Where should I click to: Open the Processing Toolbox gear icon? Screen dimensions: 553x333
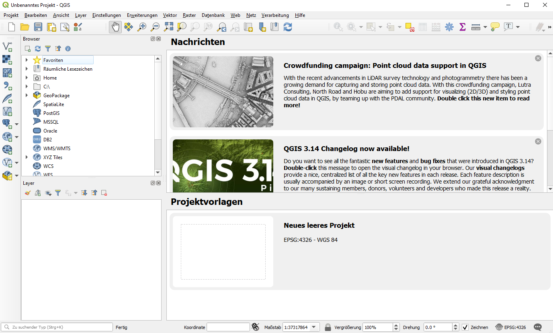[449, 27]
